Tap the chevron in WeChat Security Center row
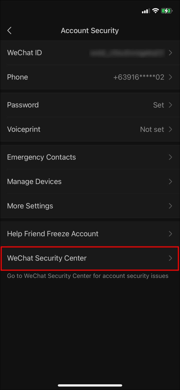 tap(170, 258)
